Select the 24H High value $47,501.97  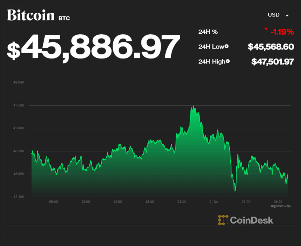click(272, 62)
